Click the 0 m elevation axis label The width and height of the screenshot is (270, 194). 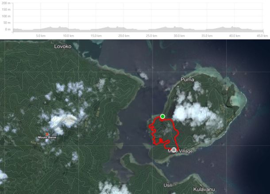pos(8,29)
